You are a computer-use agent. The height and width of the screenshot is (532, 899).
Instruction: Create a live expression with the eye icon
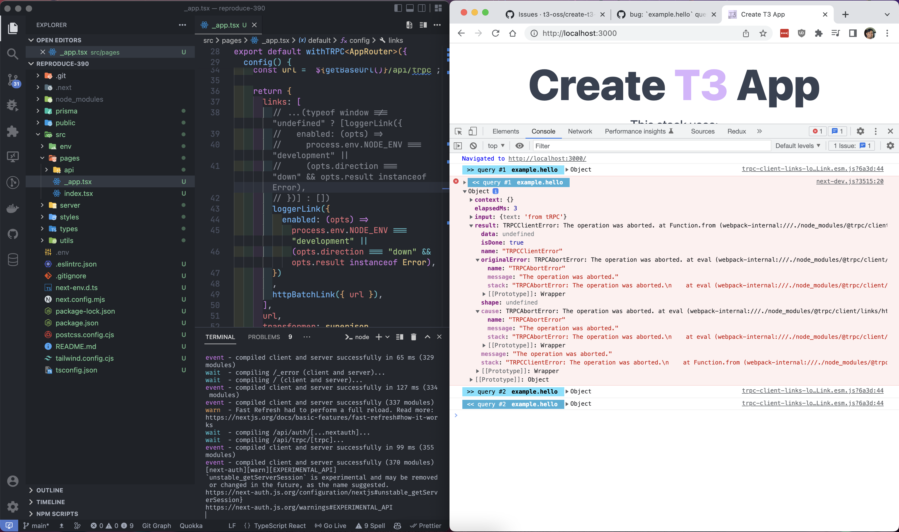point(520,146)
